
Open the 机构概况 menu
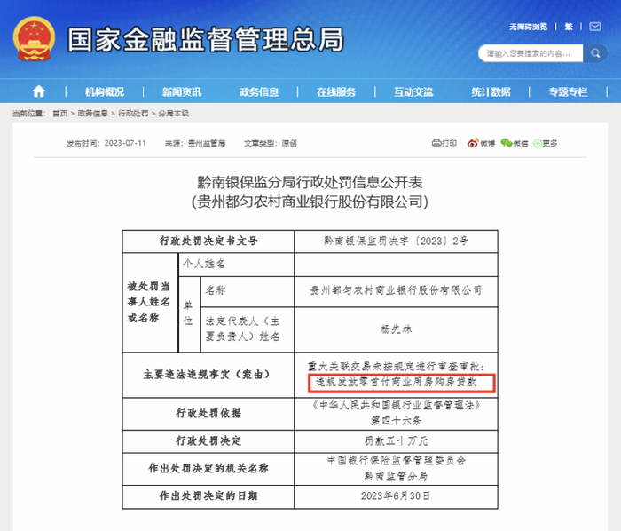coord(105,92)
